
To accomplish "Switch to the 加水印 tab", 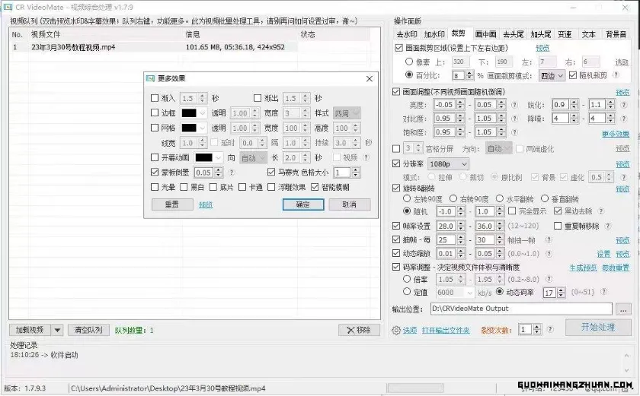I will (434, 35).
